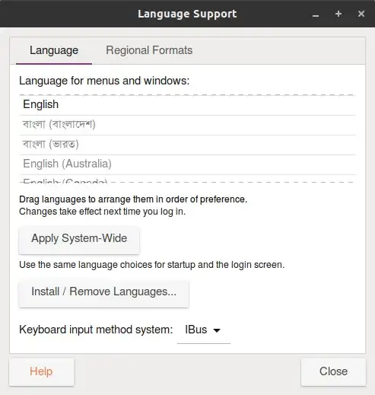The height and width of the screenshot is (395, 375).
Task: Select English in the language list
Action: 187,104
